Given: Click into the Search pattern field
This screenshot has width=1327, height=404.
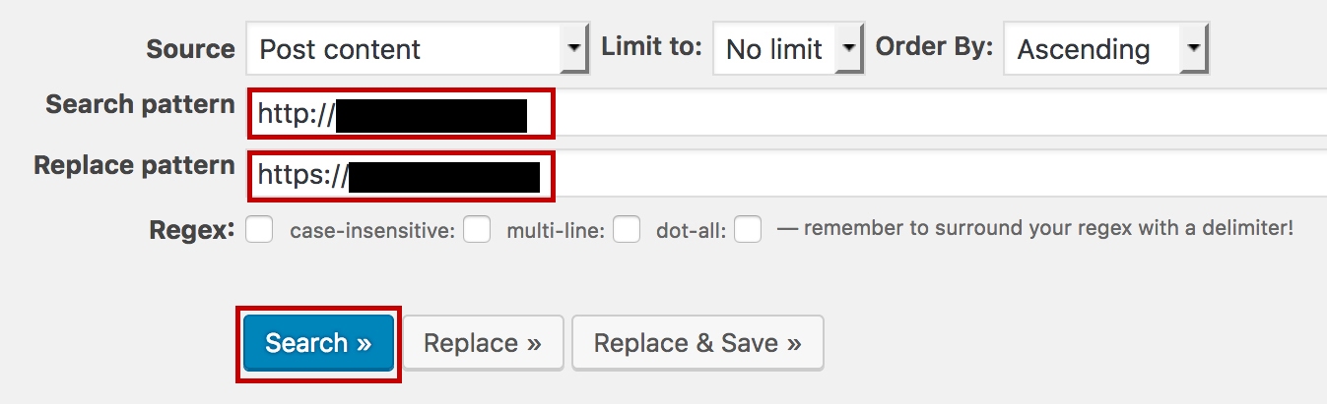Looking at the screenshot, I should 786,114.
